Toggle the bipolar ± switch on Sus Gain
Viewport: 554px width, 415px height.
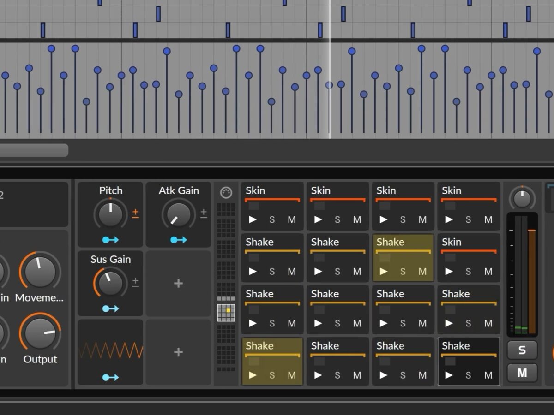coord(135,282)
